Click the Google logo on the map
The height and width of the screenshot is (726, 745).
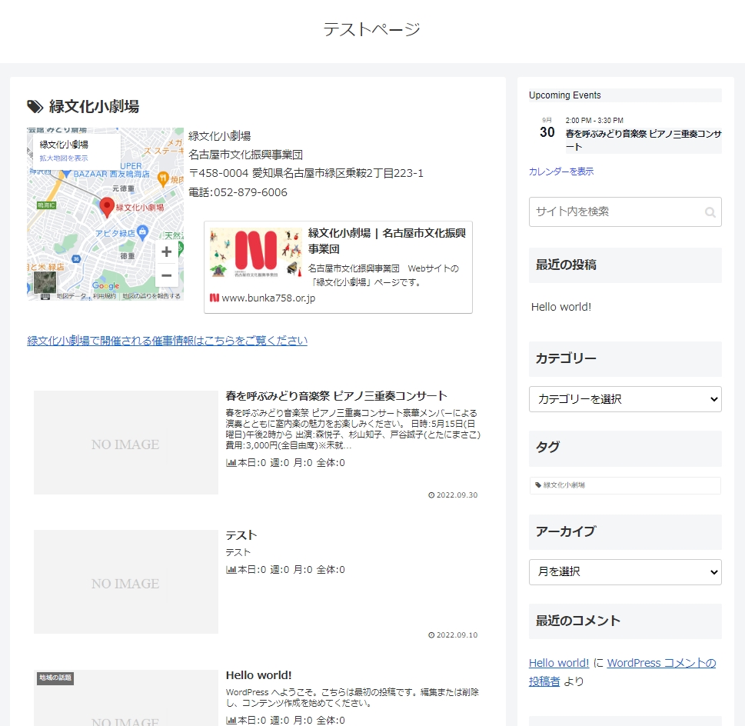tap(105, 285)
